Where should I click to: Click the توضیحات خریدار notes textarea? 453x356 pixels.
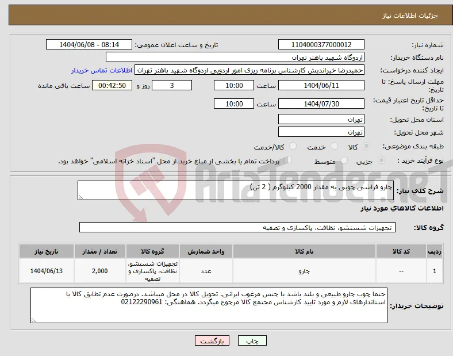209,305
